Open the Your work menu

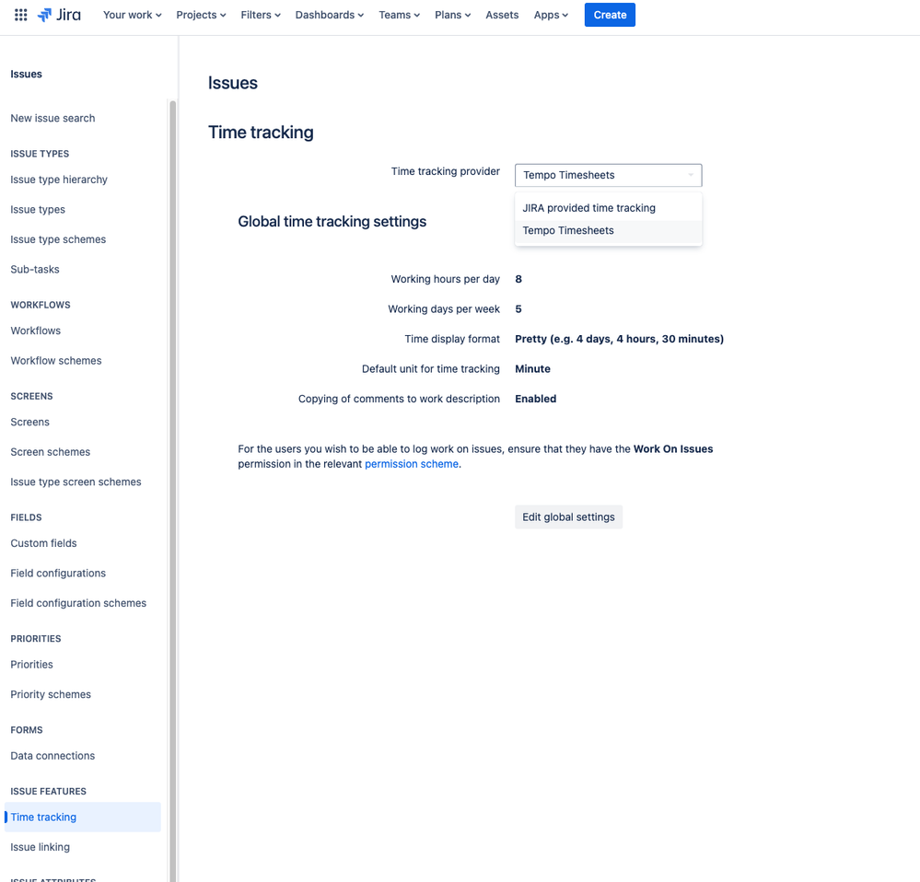[x=132, y=15]
